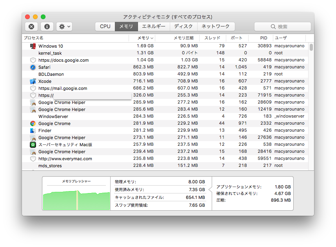Select the mds_stores process row
The height and width of the screenshot is (247, 336).
click(165, 166)
